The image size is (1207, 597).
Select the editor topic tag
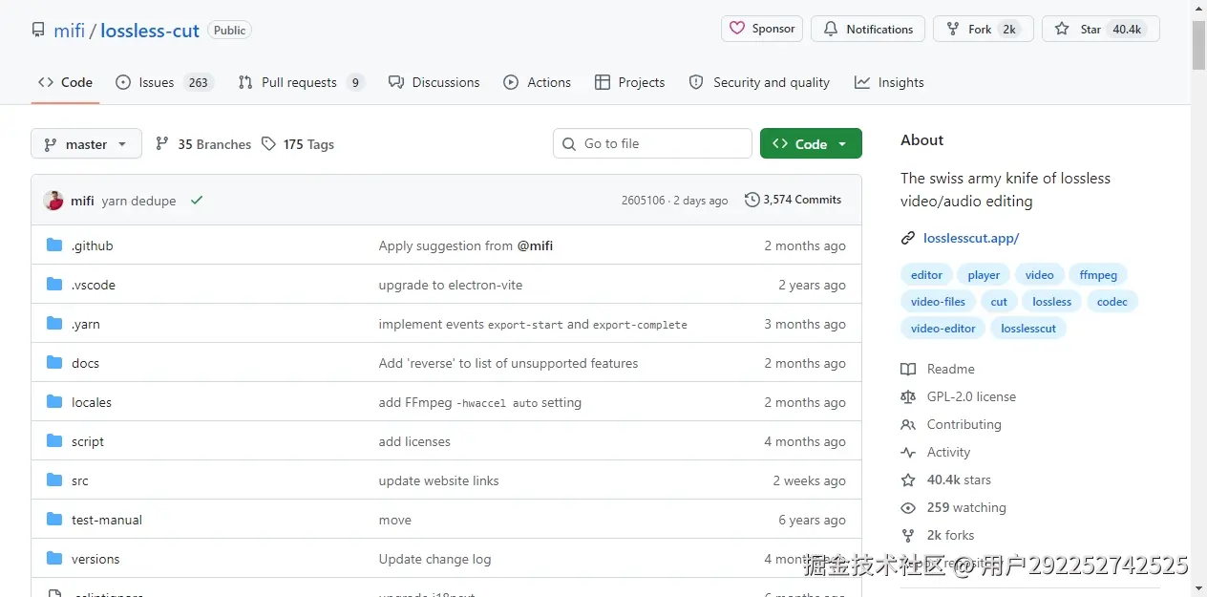pos(926,275)
